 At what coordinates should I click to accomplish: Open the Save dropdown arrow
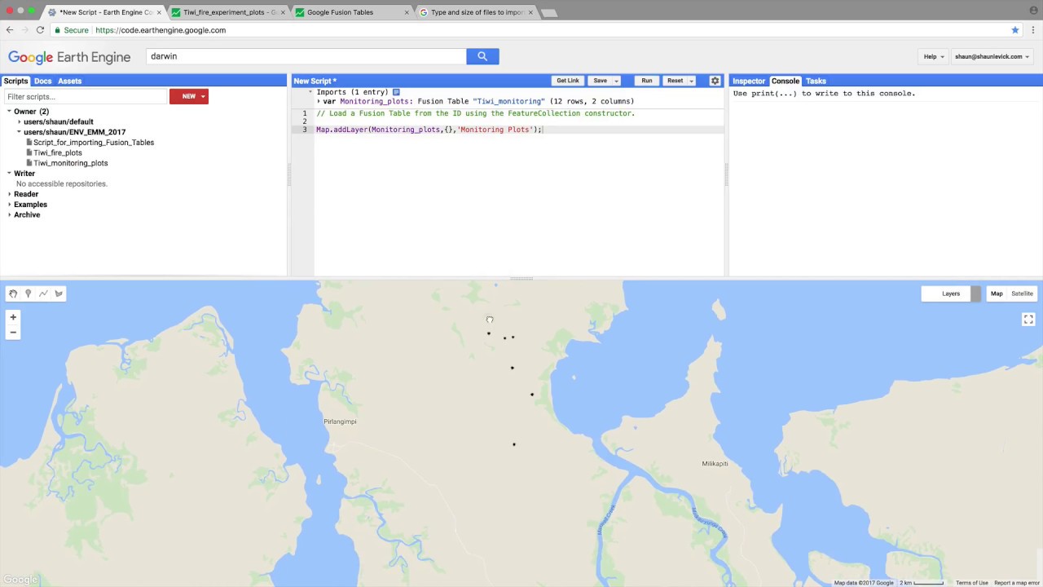click(x=616, y=81)
